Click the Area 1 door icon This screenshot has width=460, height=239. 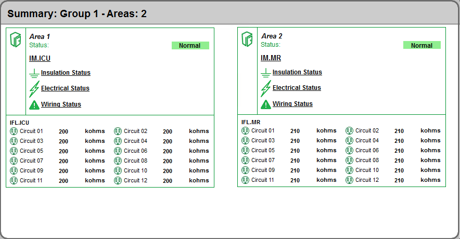[16, 39]
